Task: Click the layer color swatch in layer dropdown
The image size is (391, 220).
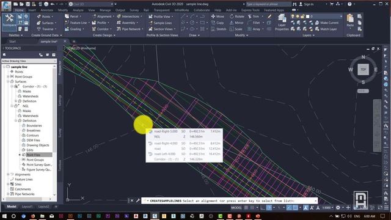Action: click(307, 16)
